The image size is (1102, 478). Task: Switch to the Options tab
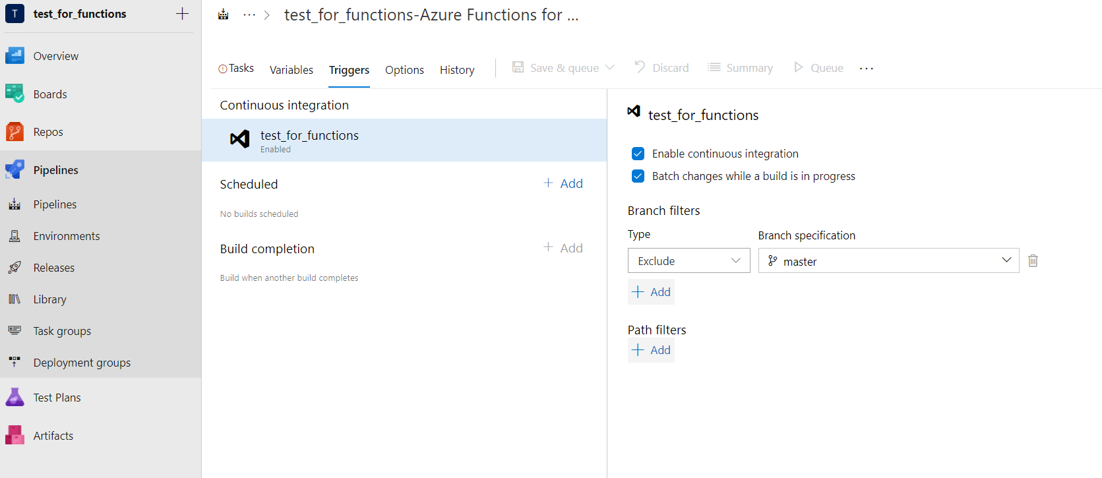(x=404, y=70)
